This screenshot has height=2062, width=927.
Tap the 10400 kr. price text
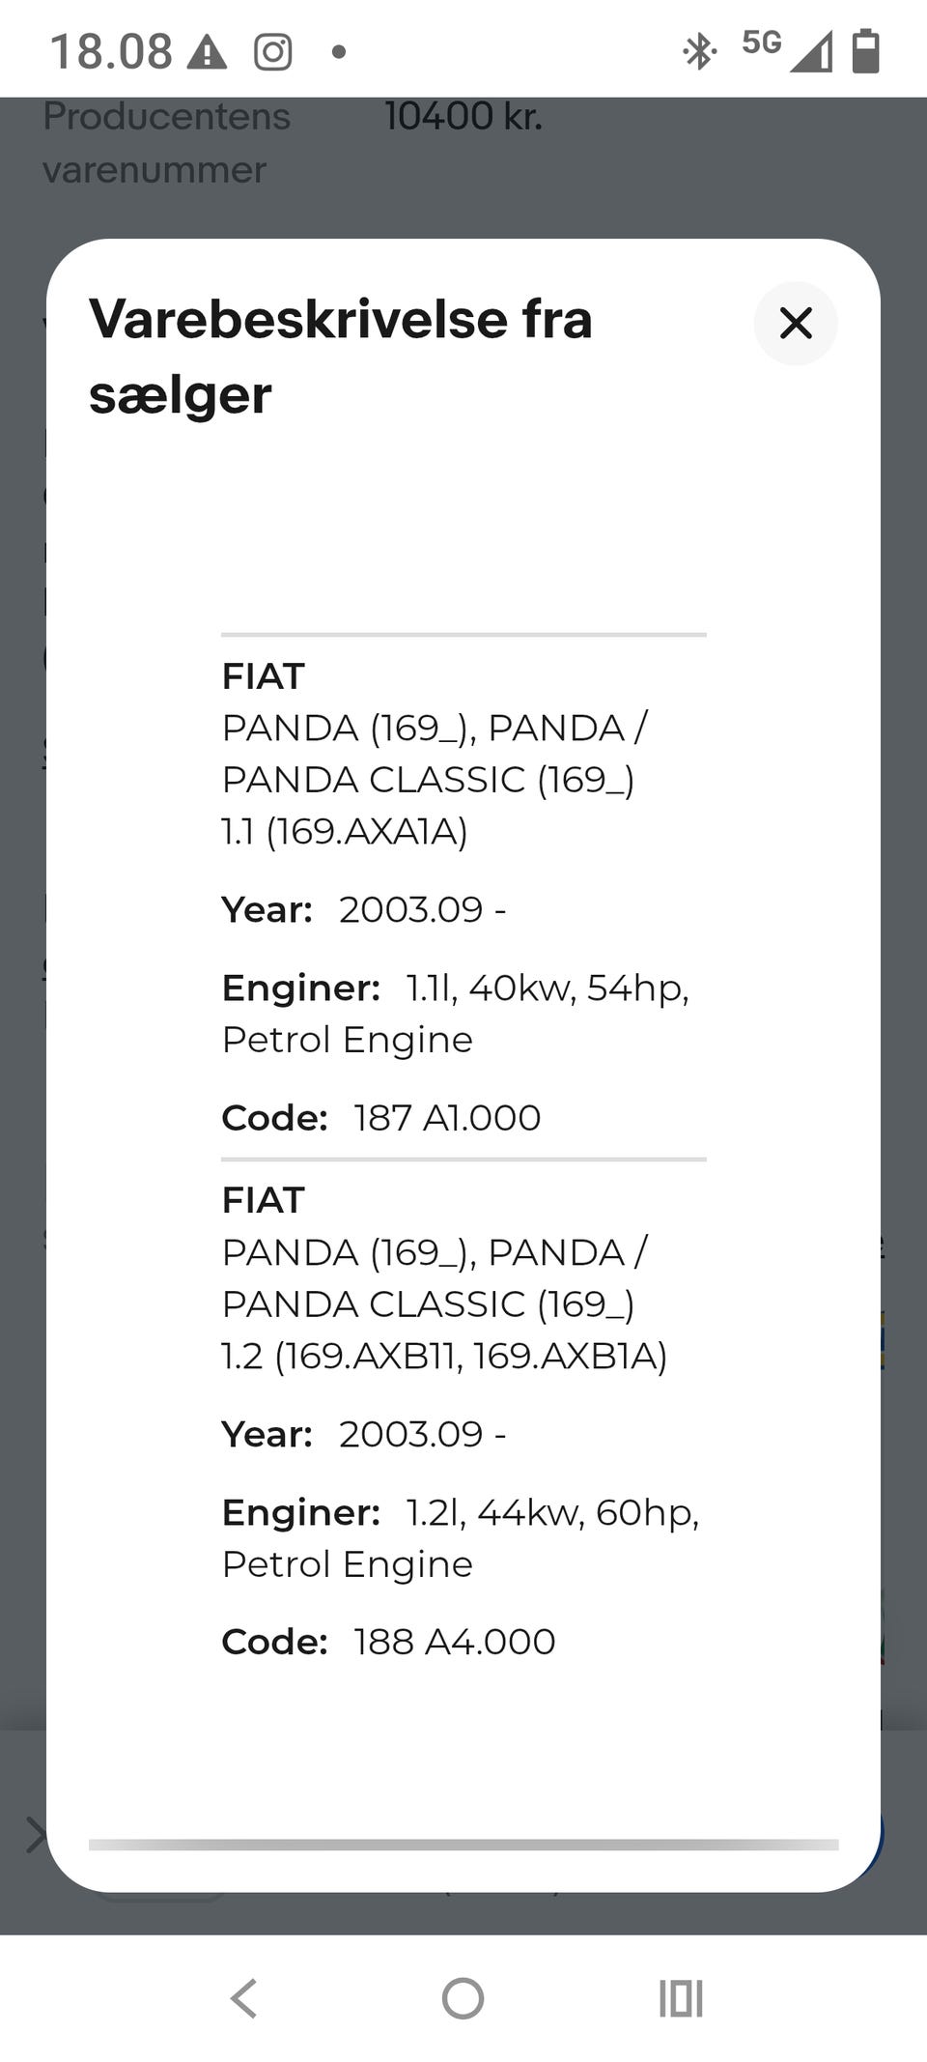[463, 117]
